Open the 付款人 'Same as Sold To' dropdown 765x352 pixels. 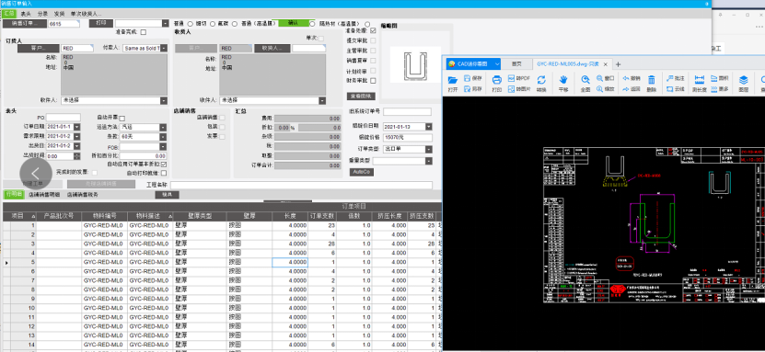[164, 48]
